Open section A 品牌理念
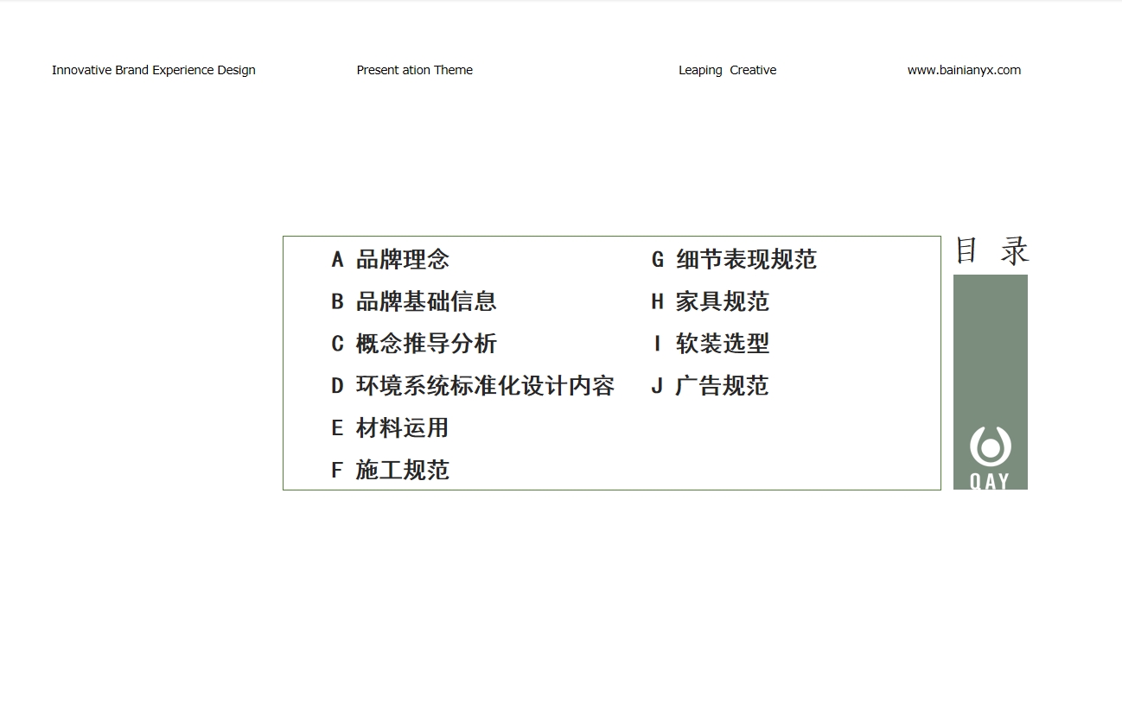1122x715 pixels. point(402,259)
